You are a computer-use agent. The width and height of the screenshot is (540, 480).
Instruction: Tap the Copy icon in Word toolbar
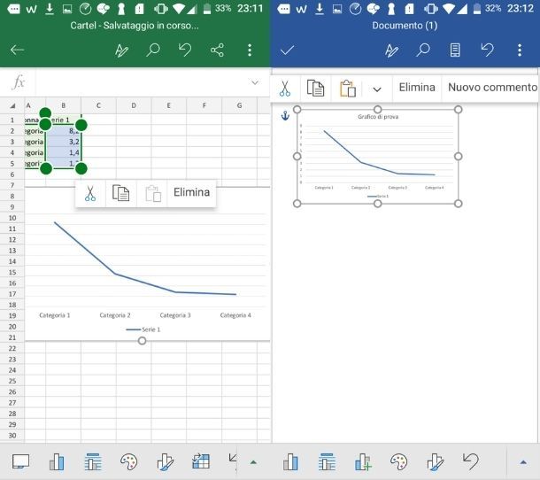click(x=315, y=89)
